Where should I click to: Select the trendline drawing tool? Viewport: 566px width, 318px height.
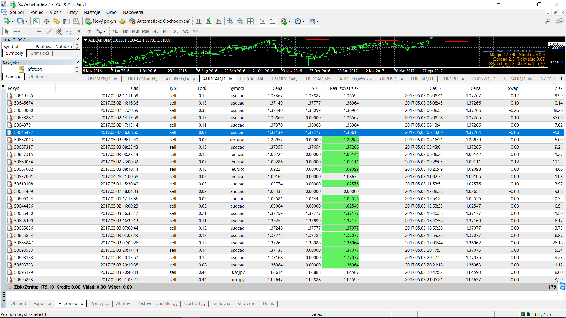49,32
